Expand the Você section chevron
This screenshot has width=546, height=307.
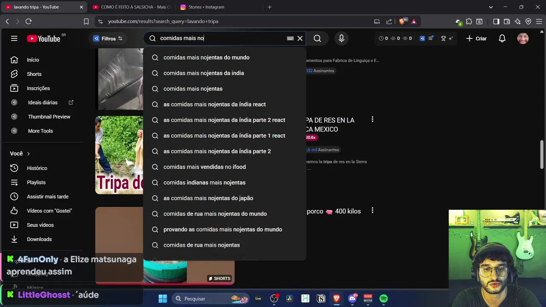tap(29, 153)
